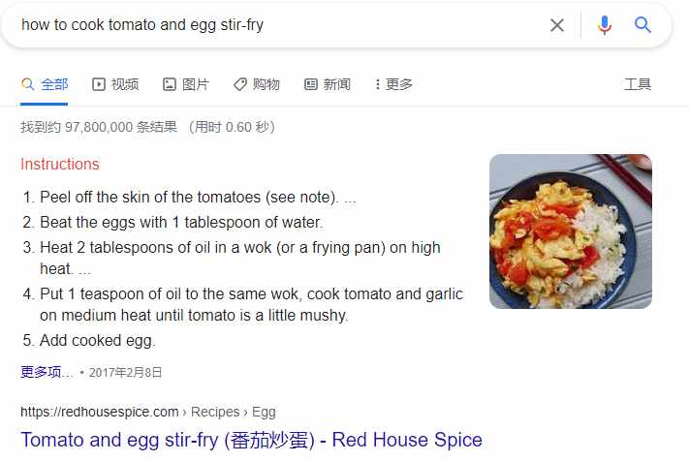Clear the search query with the X icon
This screenshot has height=462, width=689.
[x=557, y=25]
